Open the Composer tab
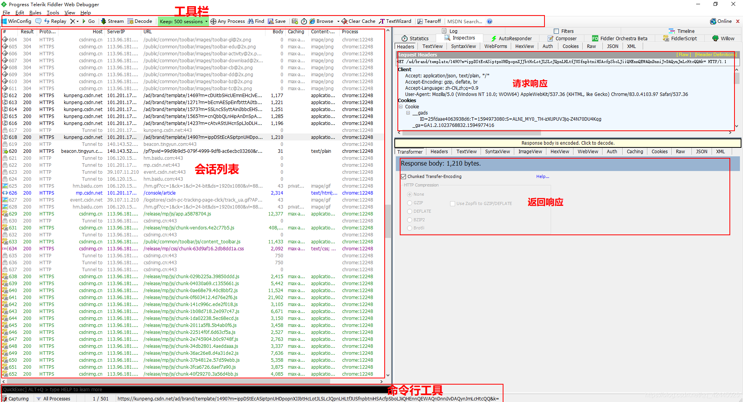 click(562, 38)
